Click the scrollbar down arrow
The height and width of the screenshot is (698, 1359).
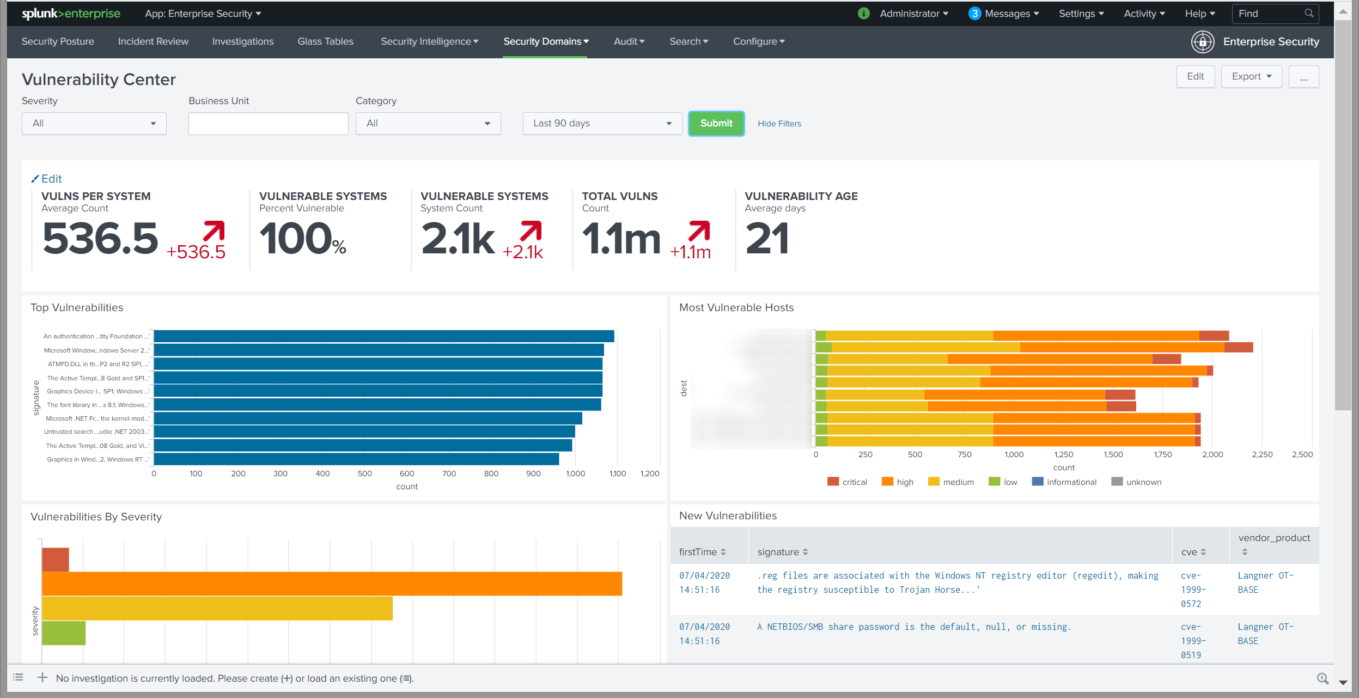pos(1343,682)
